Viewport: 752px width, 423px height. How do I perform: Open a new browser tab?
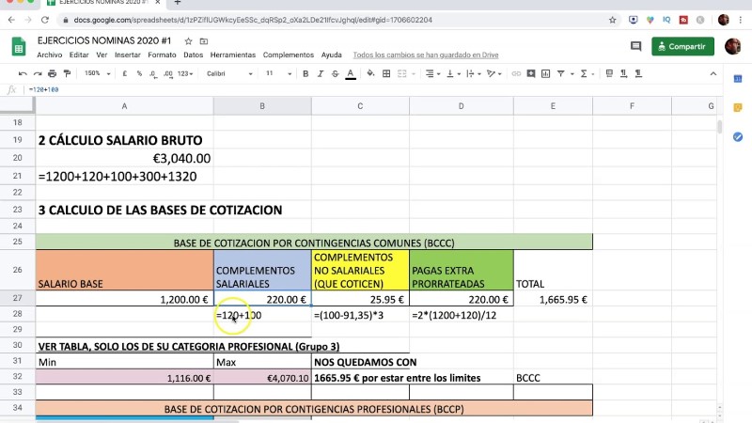pyautogui.click(x=178, y=3)
